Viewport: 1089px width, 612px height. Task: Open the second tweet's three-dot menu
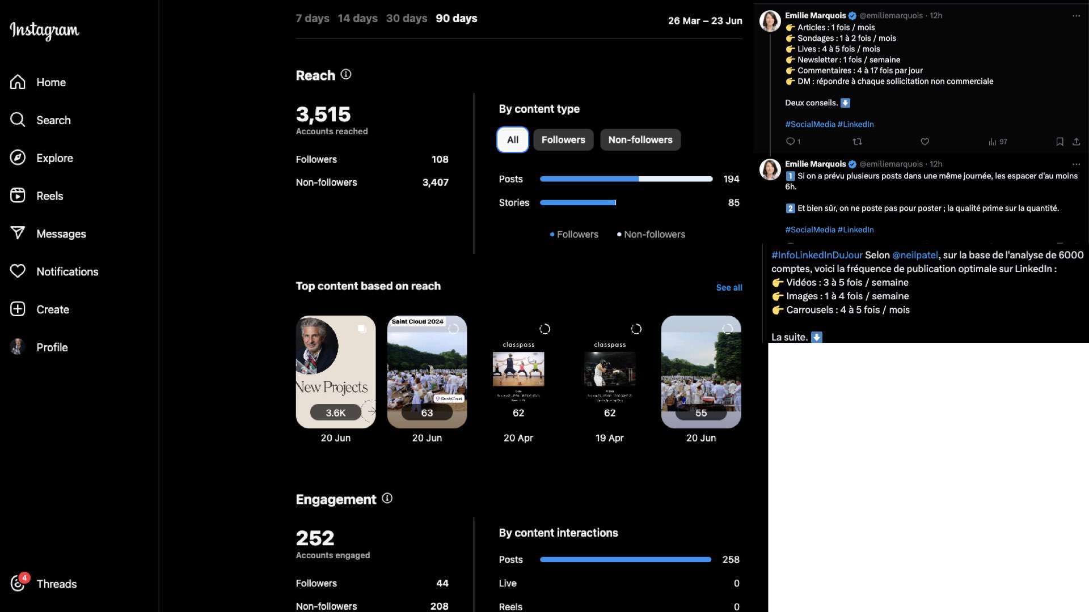click(1076, 164)
